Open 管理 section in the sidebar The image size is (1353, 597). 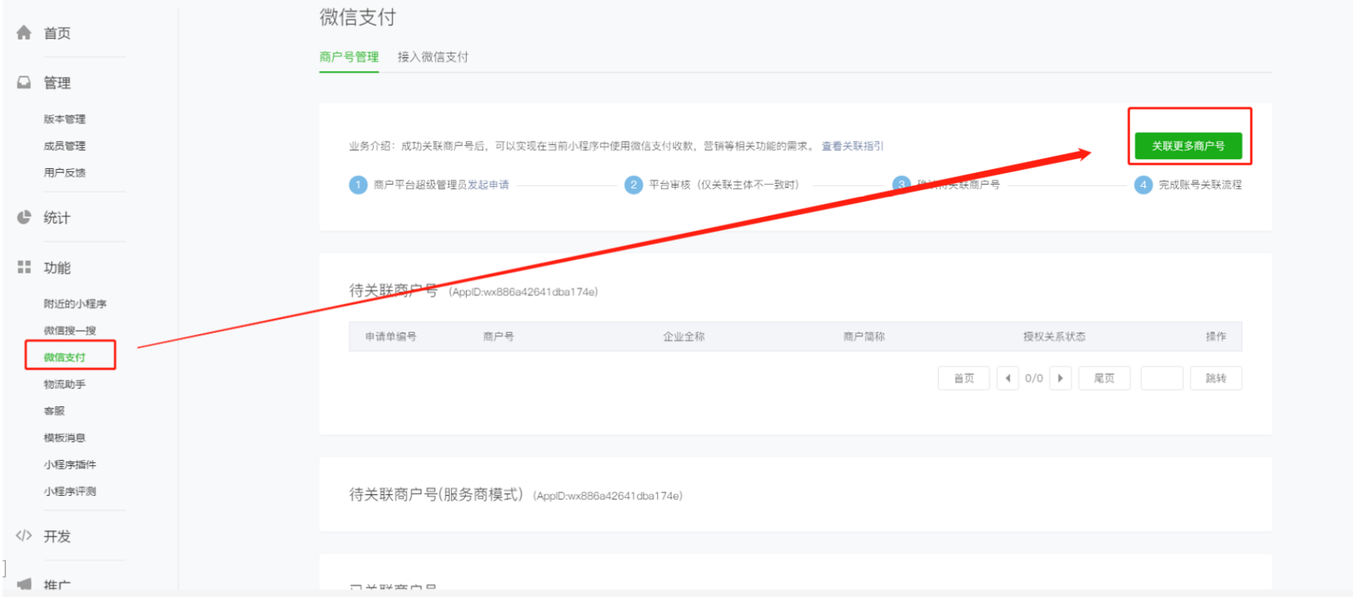click(57, 83)
